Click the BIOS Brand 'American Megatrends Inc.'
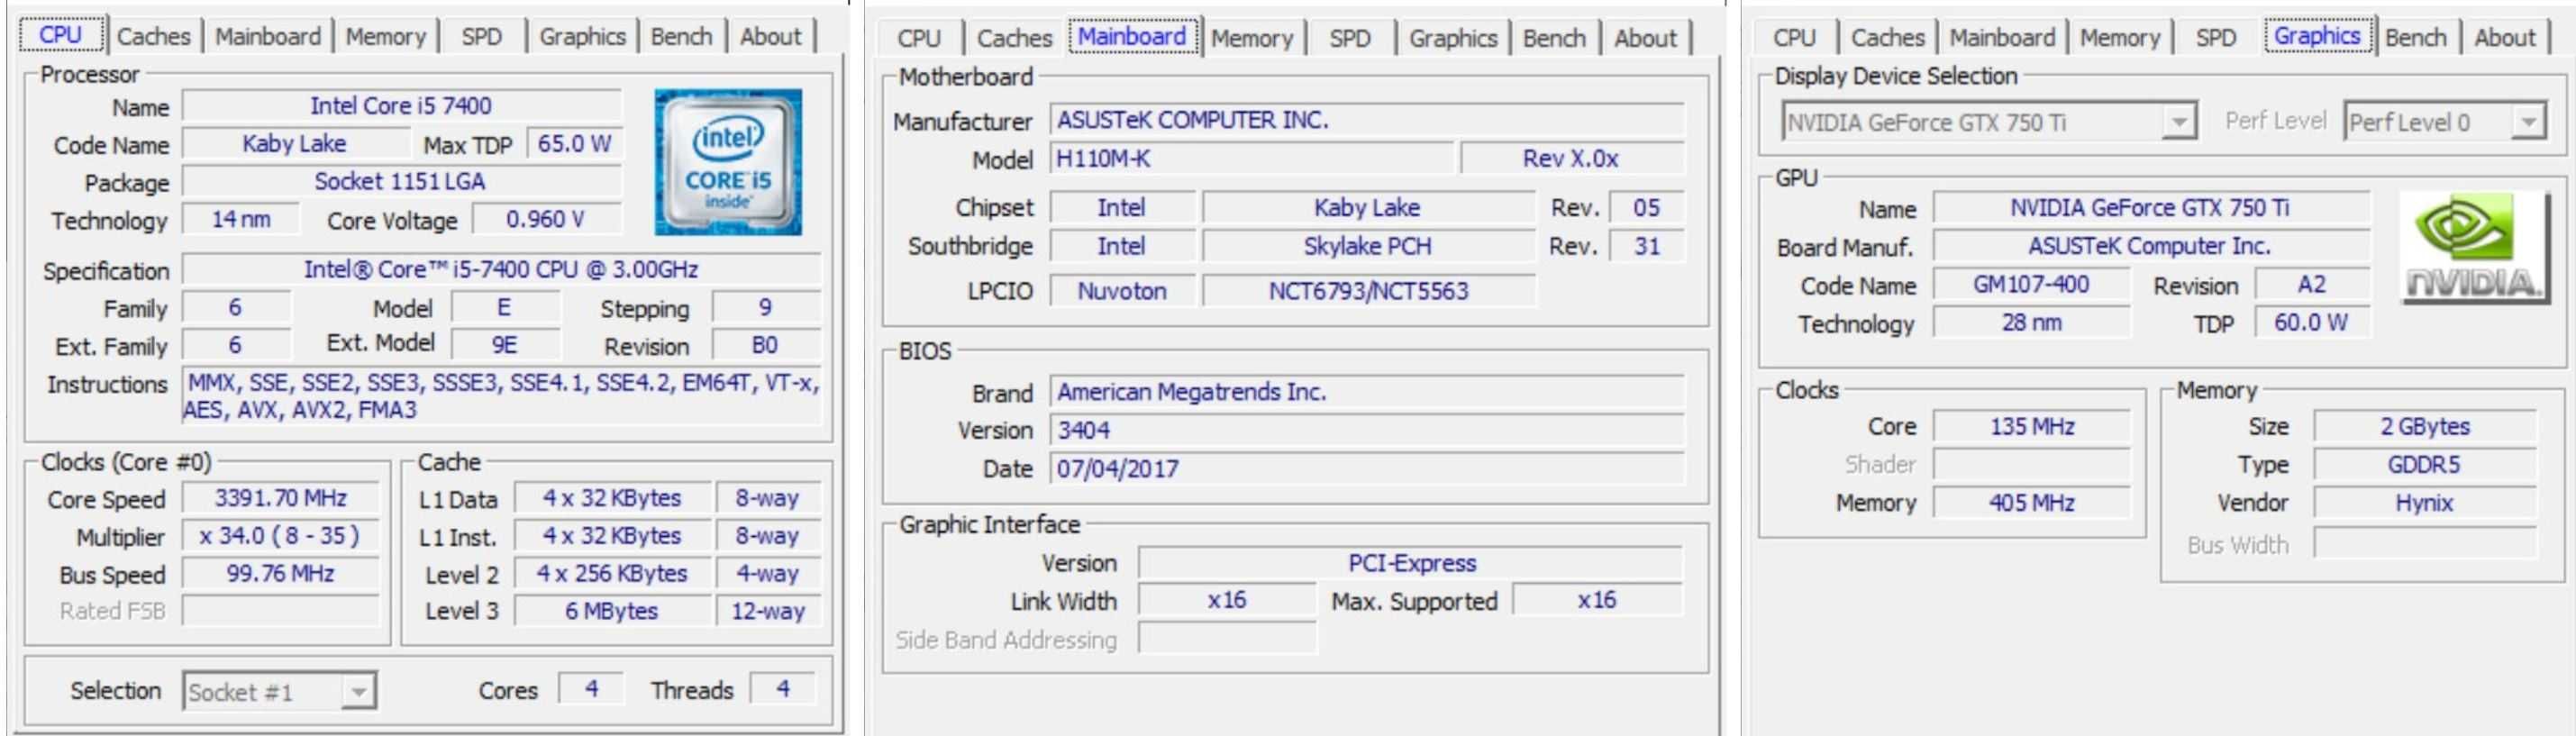This screenshot has height=736, width=2576. pos(1367,392)
